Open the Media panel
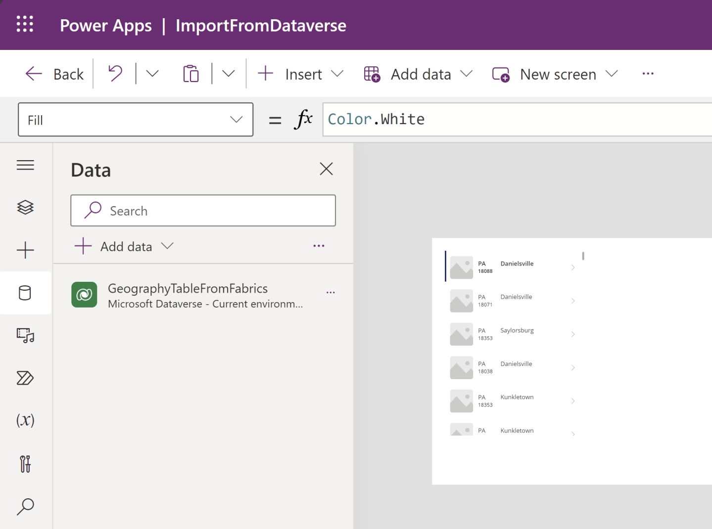This screenshot has height=529, width=712. pos(25,336)
